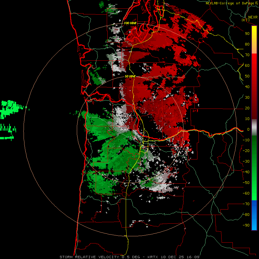
Task: Click the "100 NMI" range ring label
Action: (x=130, y=23)
